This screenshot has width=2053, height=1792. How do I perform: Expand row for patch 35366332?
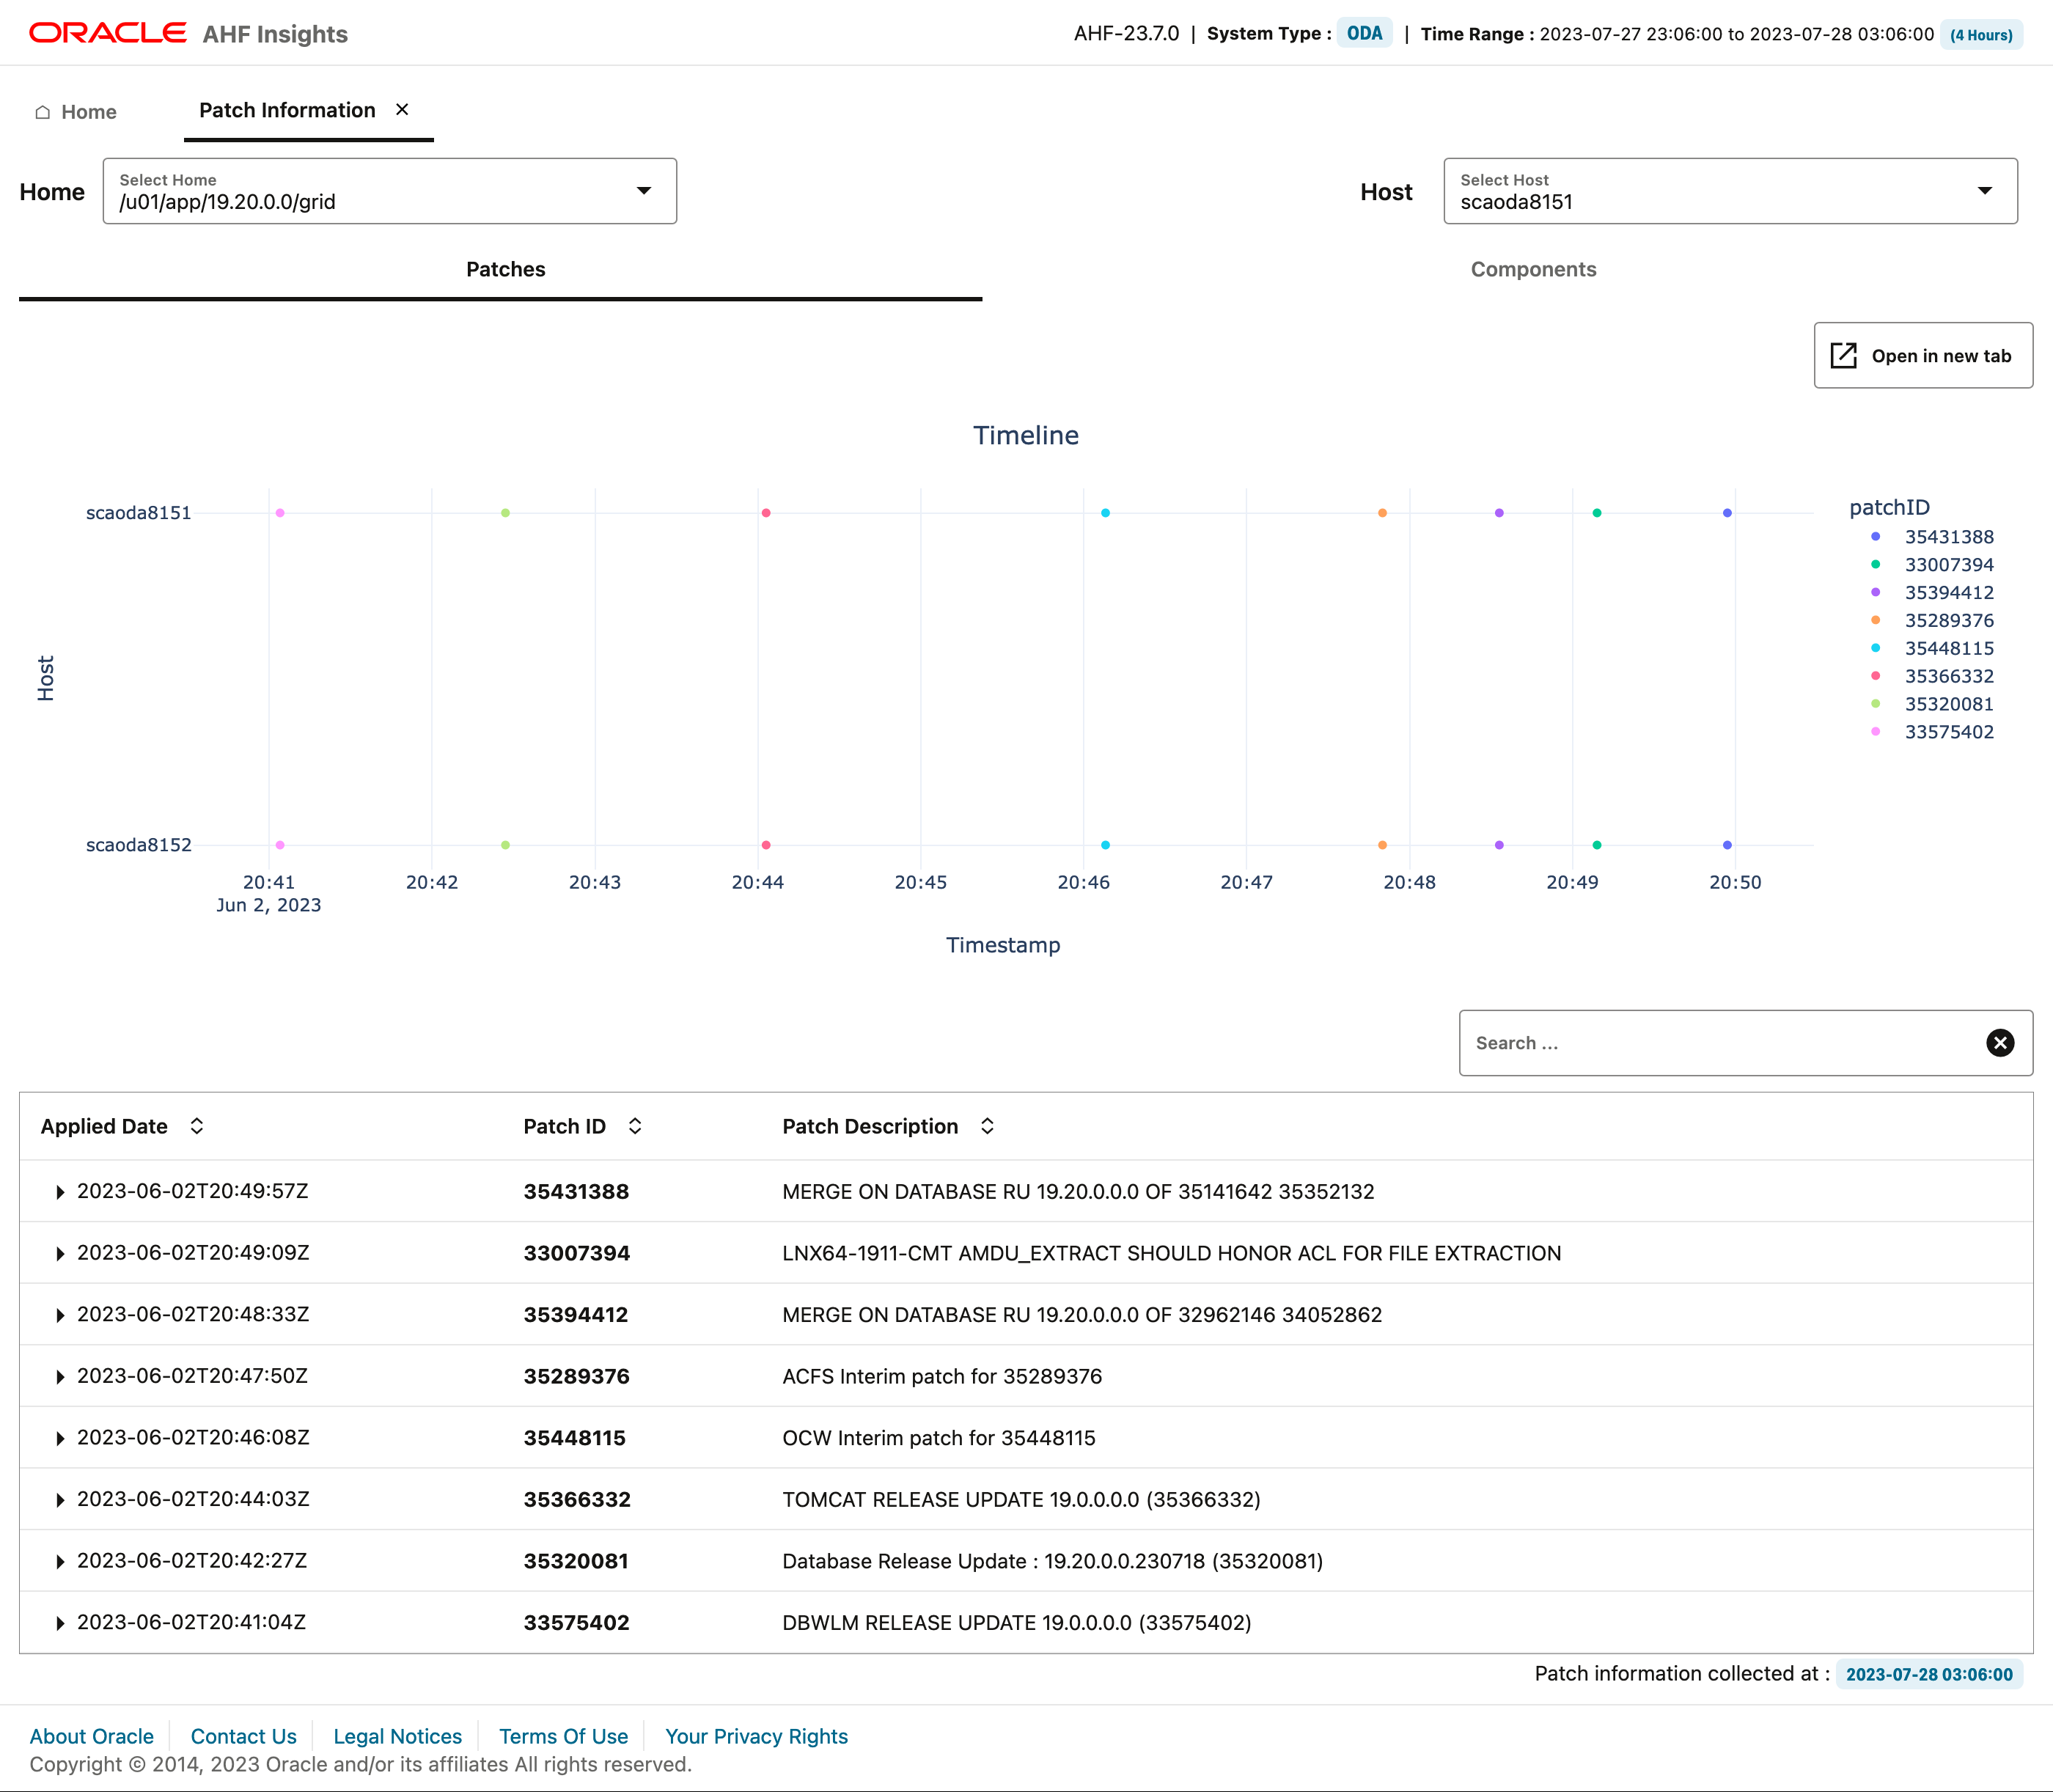point(60,1500)
